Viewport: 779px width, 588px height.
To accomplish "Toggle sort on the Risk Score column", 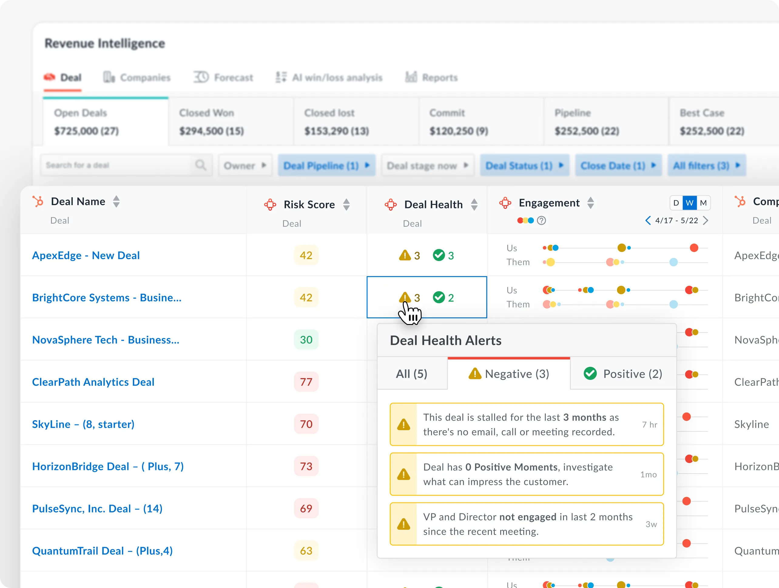I will (346, 204).
